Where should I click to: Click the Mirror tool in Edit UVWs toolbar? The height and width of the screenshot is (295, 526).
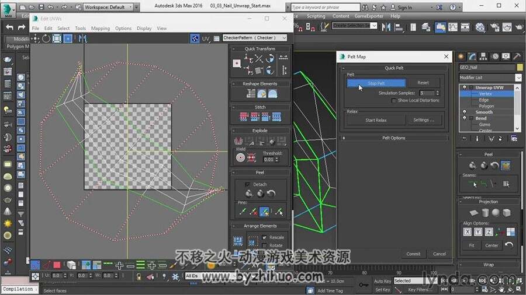(82, 39)
